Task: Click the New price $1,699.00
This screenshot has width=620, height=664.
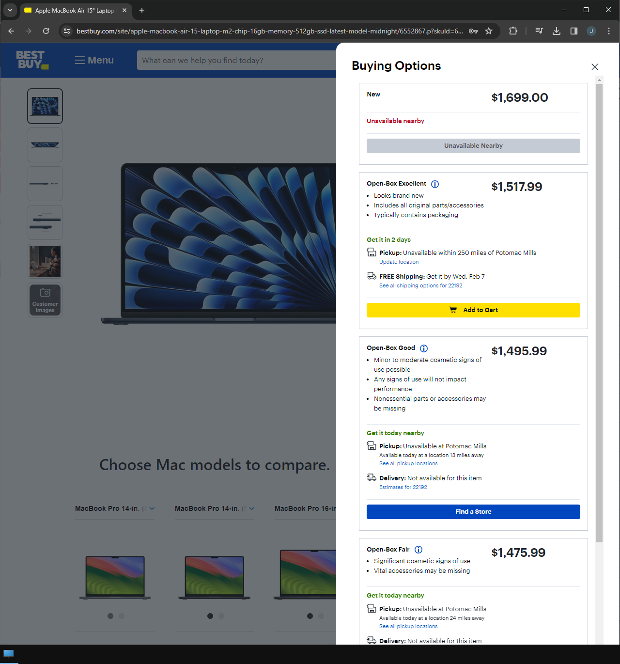Action: pyautogui.click(x=520, y=97)
